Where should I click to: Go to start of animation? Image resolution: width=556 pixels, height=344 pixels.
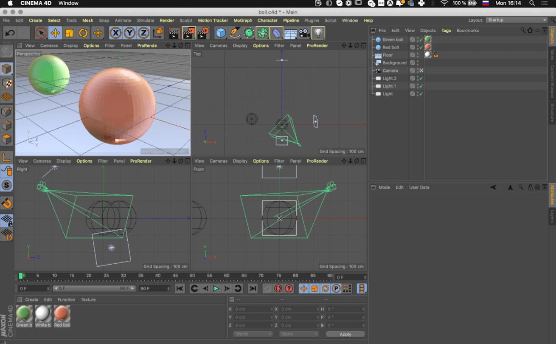pos(180,289)
